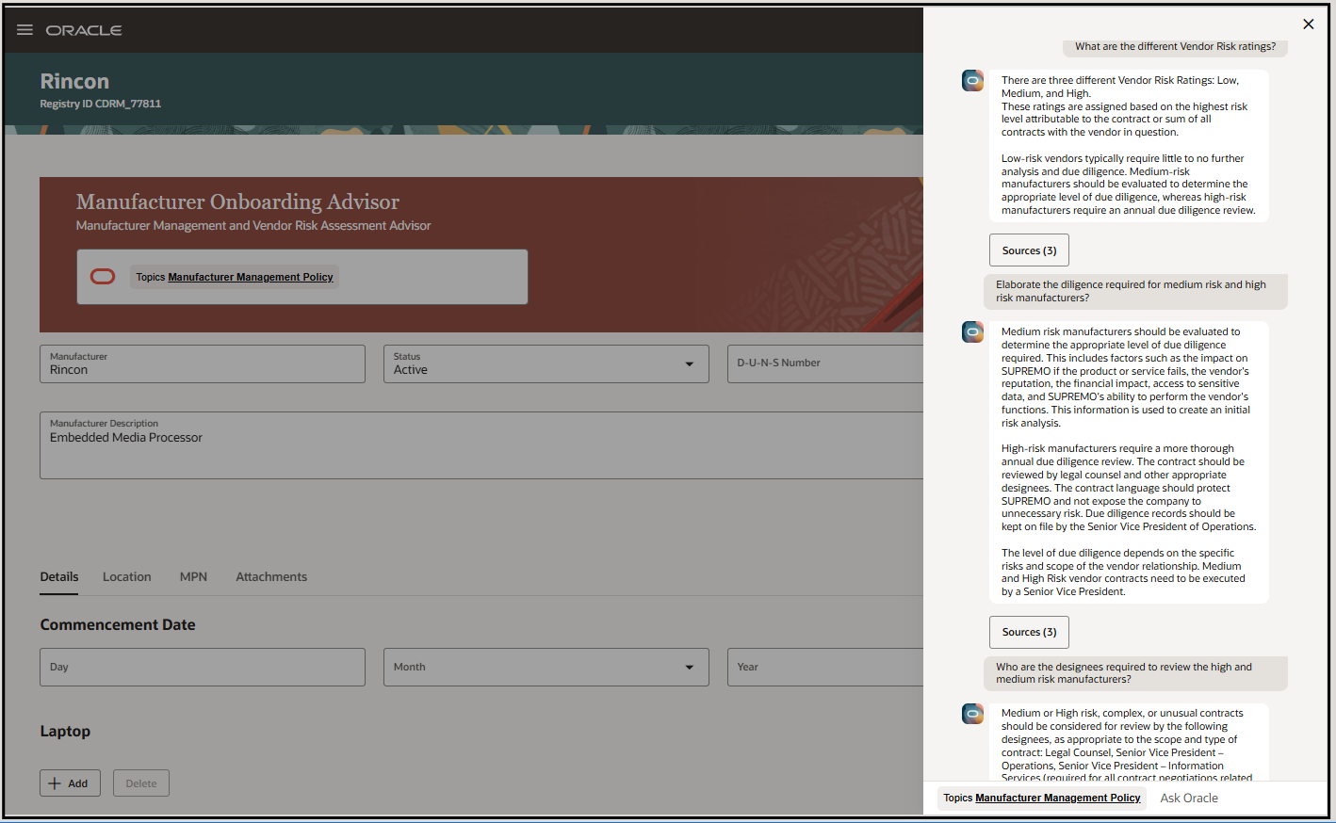Open Manufacturer Management Policy link in chat footer

[x=1058, y=798]
